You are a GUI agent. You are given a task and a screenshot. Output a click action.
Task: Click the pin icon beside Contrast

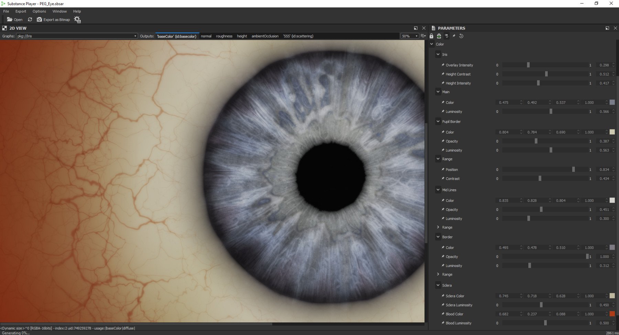pyautogui.click(x=443, y=178)
